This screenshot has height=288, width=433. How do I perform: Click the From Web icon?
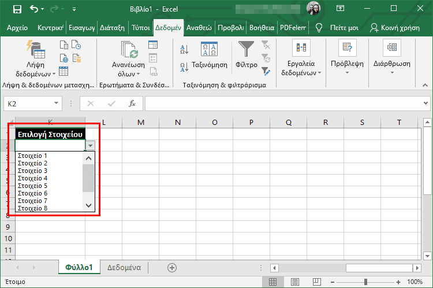coord(64,58)
